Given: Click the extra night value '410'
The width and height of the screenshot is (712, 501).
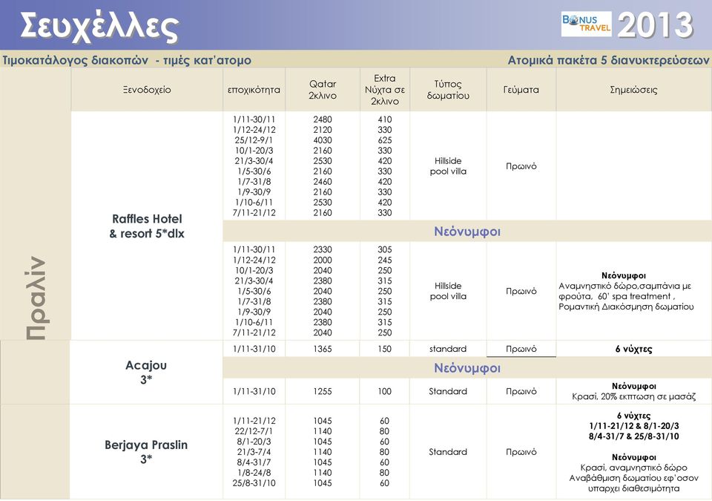Looking at the screenshot, I should tap(385, 119).
